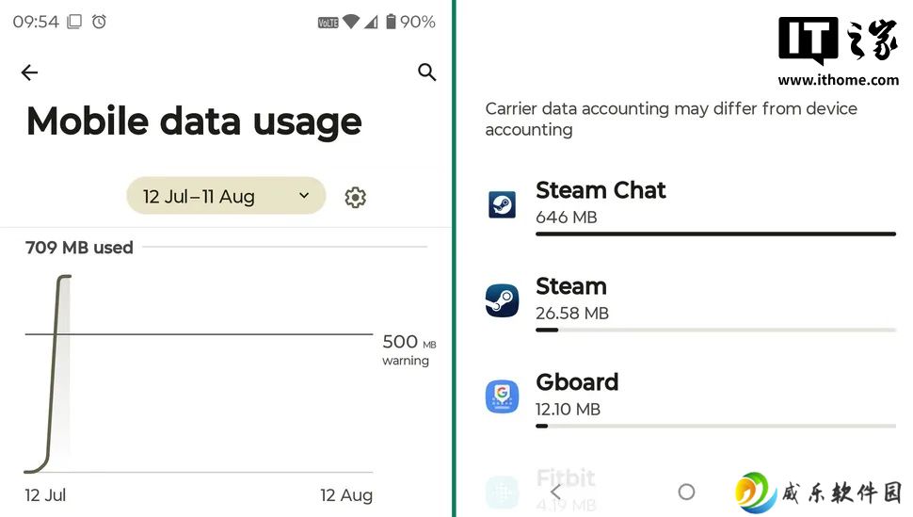Tap the Steam Chat app icon
Screen dimensions: 913x517
click(x=502, y=204)
